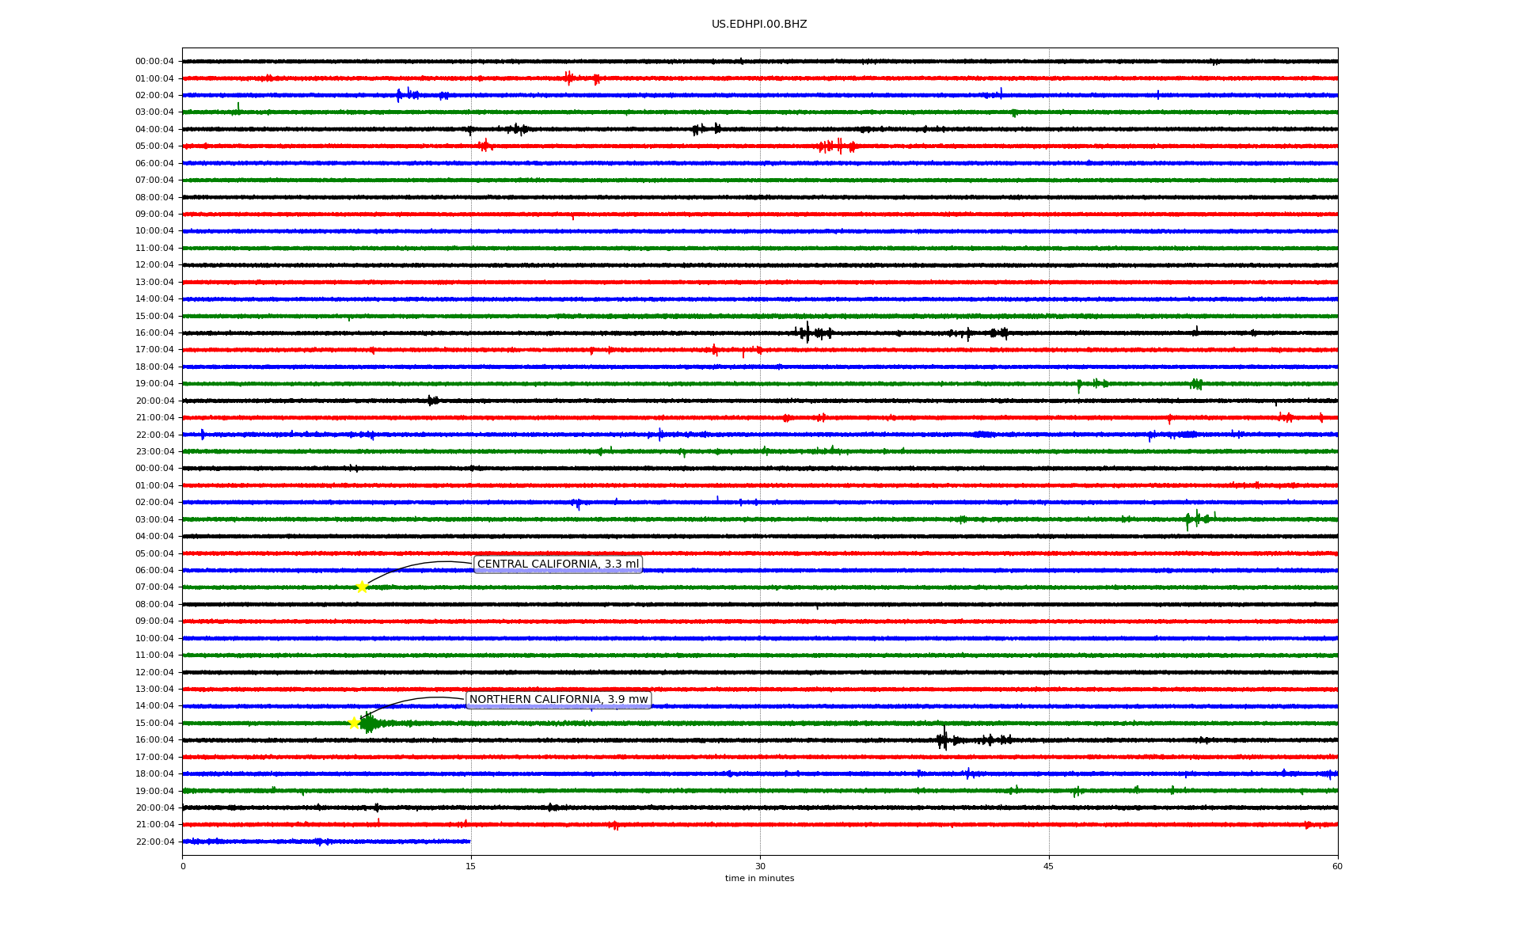Click the 15 tick label on x-axis
The width and height of the screenshot is (1520, 950).
tap(471, 866)
